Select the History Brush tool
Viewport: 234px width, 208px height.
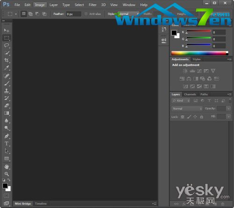(7, 98)
